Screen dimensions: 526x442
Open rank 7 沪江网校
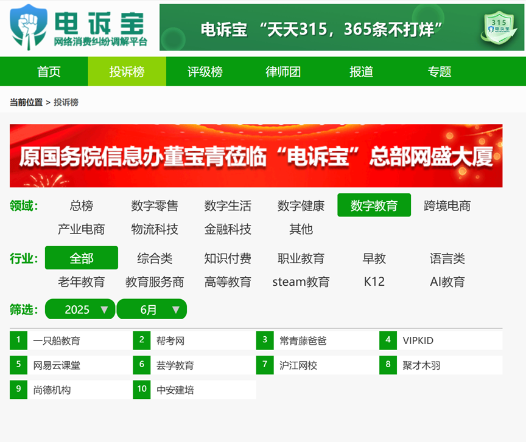(x=318, y=365)
